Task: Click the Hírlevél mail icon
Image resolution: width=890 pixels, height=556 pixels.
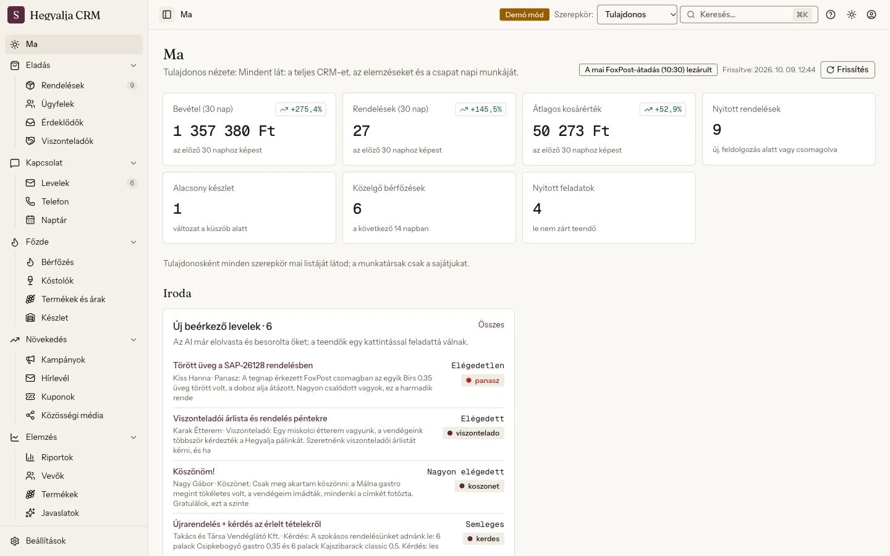Action: (30, 378)
